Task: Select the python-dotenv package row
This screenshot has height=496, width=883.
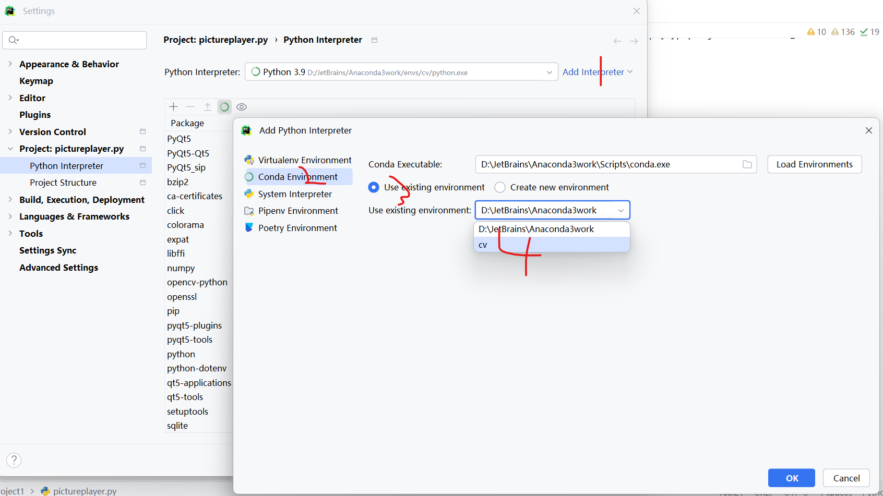Action: coord(197,368)
